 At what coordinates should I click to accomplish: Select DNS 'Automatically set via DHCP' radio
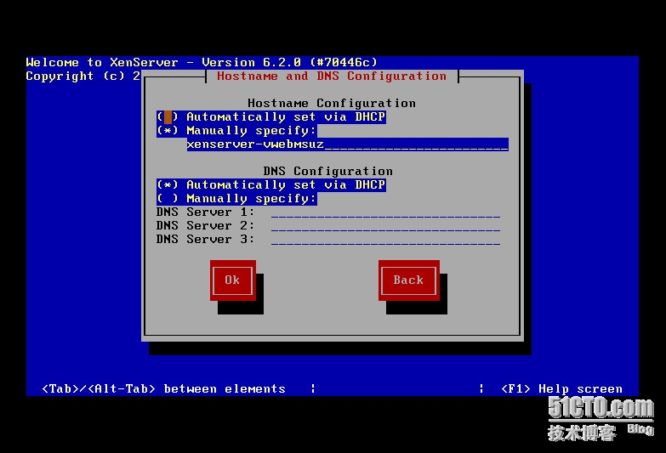coord(271,184)
